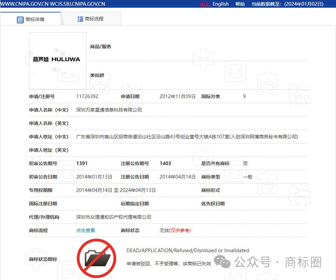The height and width of the screenshot is (280, 336).
Task: Open the 帮助 help link
Action: pos(240,4)
